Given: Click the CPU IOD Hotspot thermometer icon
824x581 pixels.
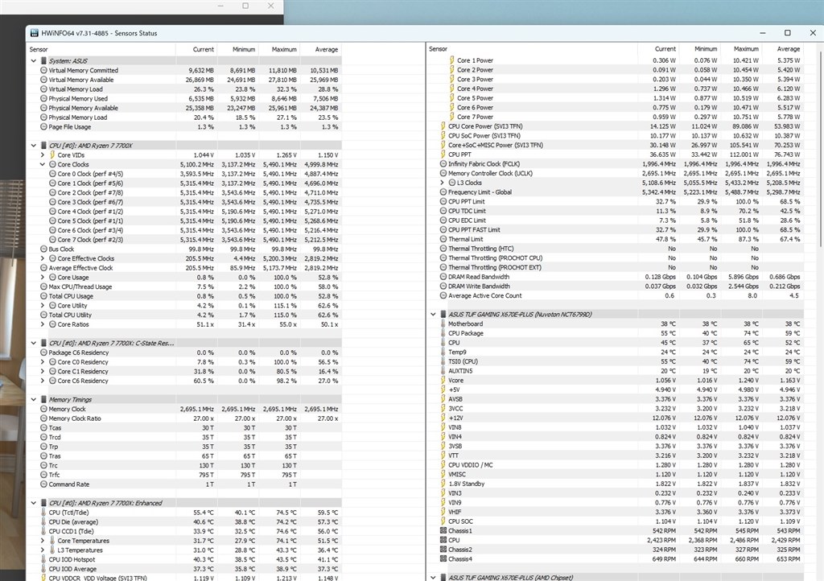Looking at the screenshot, I should (x=43, y=559).
